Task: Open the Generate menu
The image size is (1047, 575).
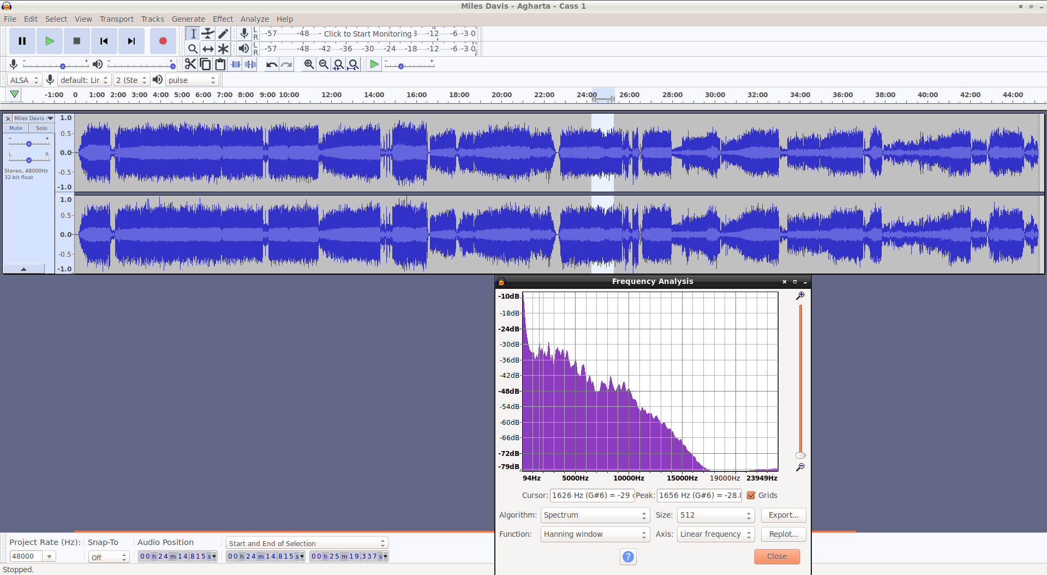Action: pos(188,19)
